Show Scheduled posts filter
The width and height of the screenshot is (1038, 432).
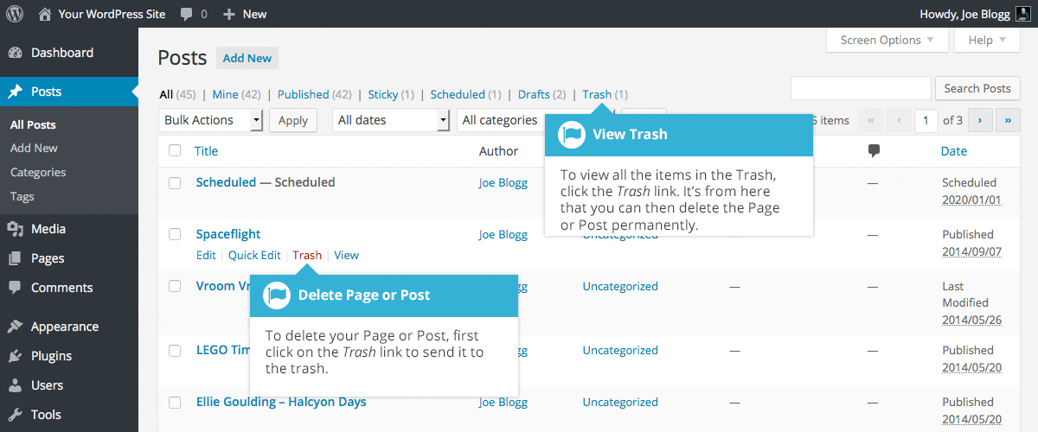point(457,94)
